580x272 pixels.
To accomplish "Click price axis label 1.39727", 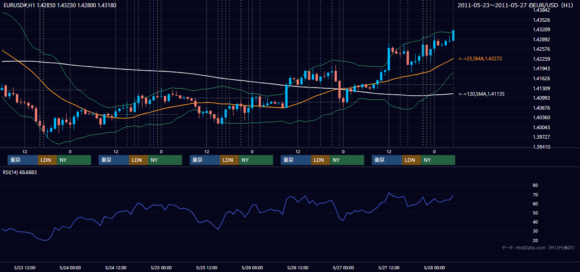I will click(541, 137).
